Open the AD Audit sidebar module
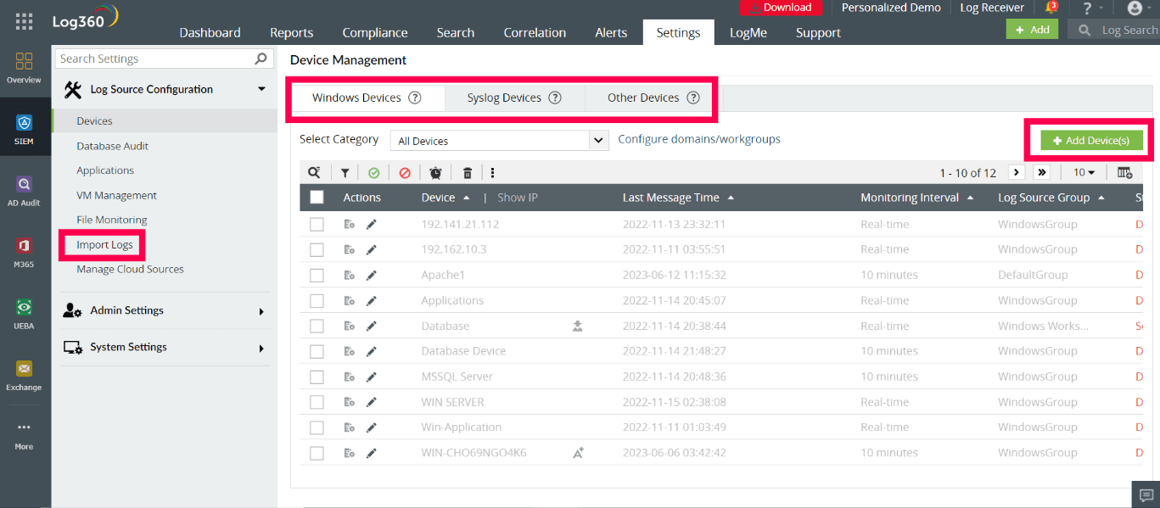 (x=24, y=191)
